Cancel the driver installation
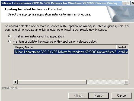 coord(122,96)
